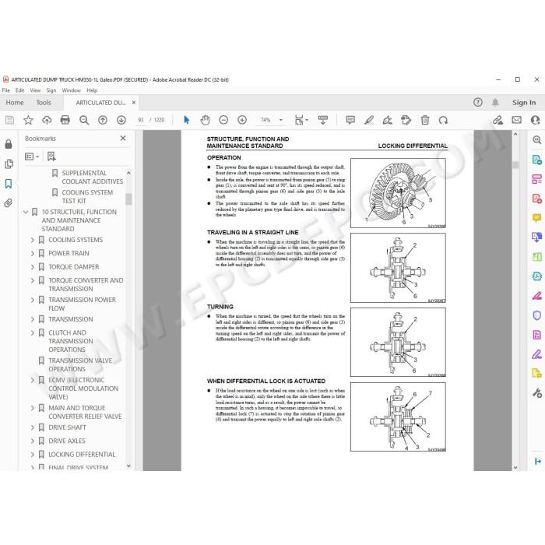Open the View menu

point(35,90)
